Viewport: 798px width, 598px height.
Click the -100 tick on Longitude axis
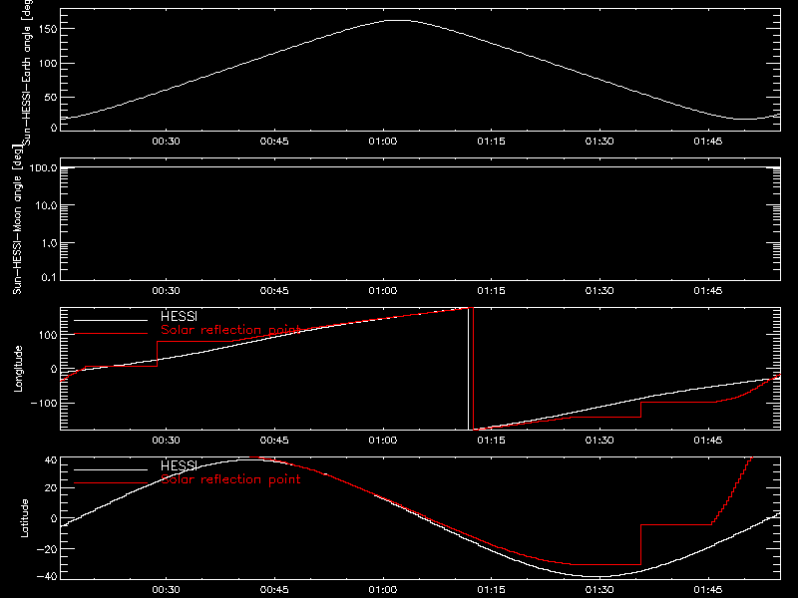coord(44,403)
